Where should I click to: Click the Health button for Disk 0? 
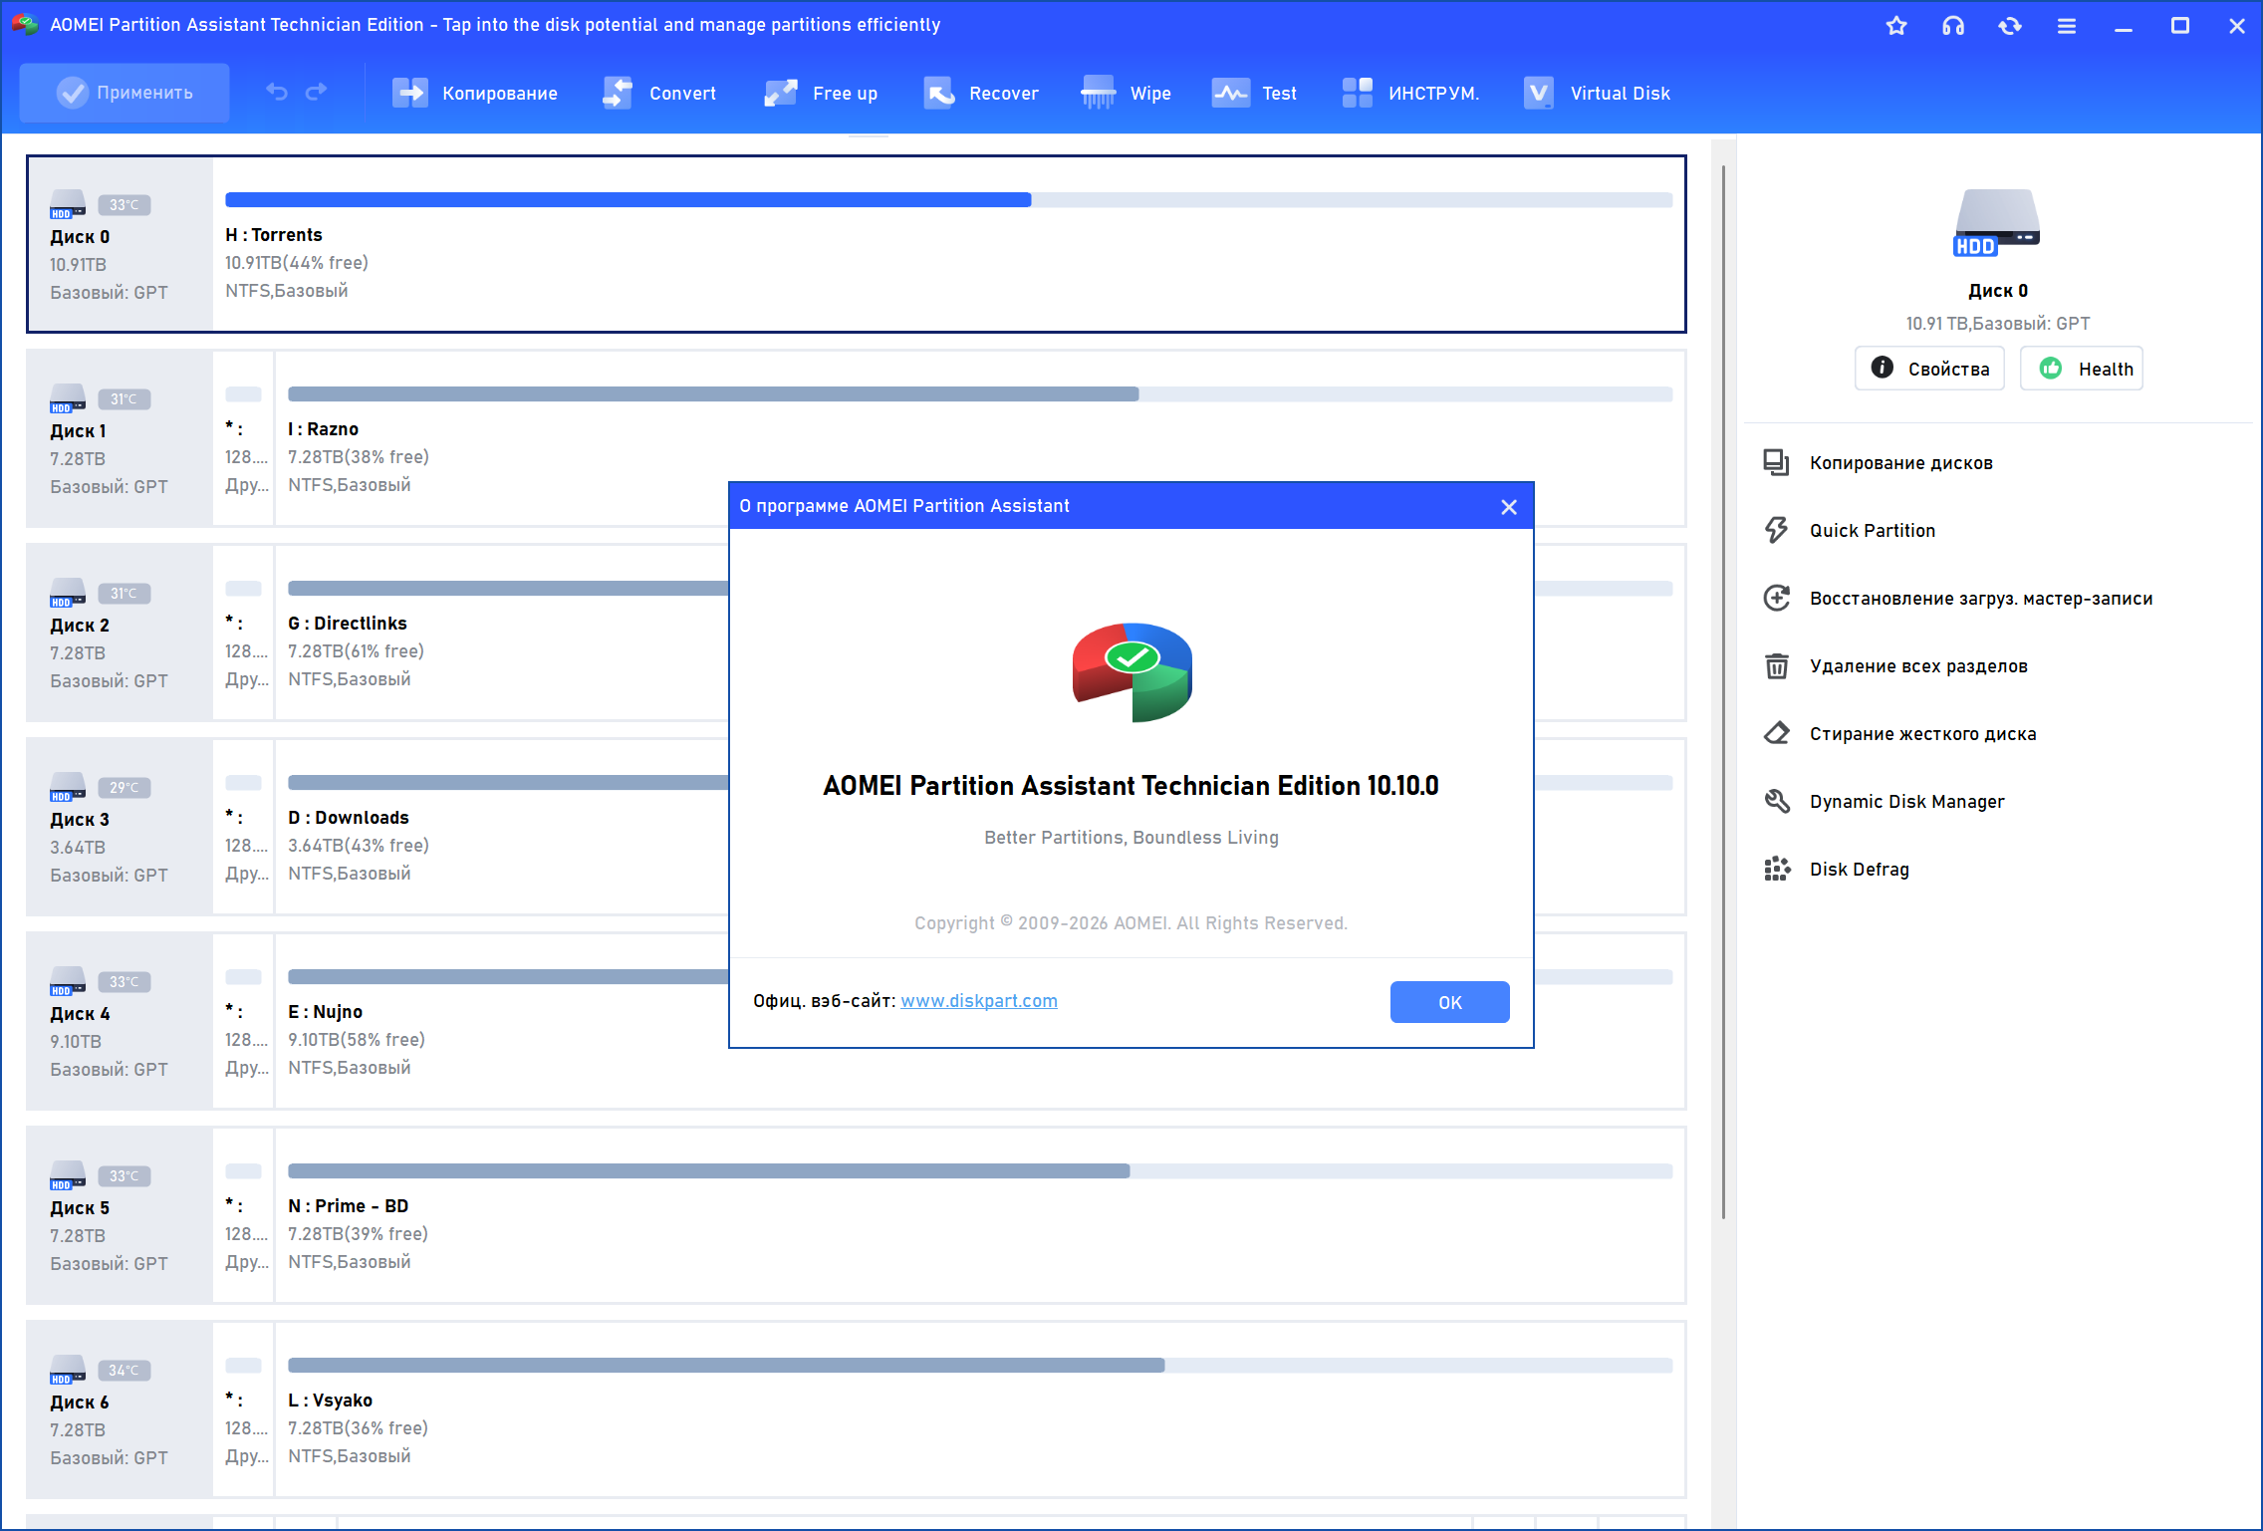click(x=2082, y=369)
